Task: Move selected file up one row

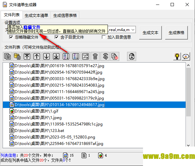Action: point(37,56)
